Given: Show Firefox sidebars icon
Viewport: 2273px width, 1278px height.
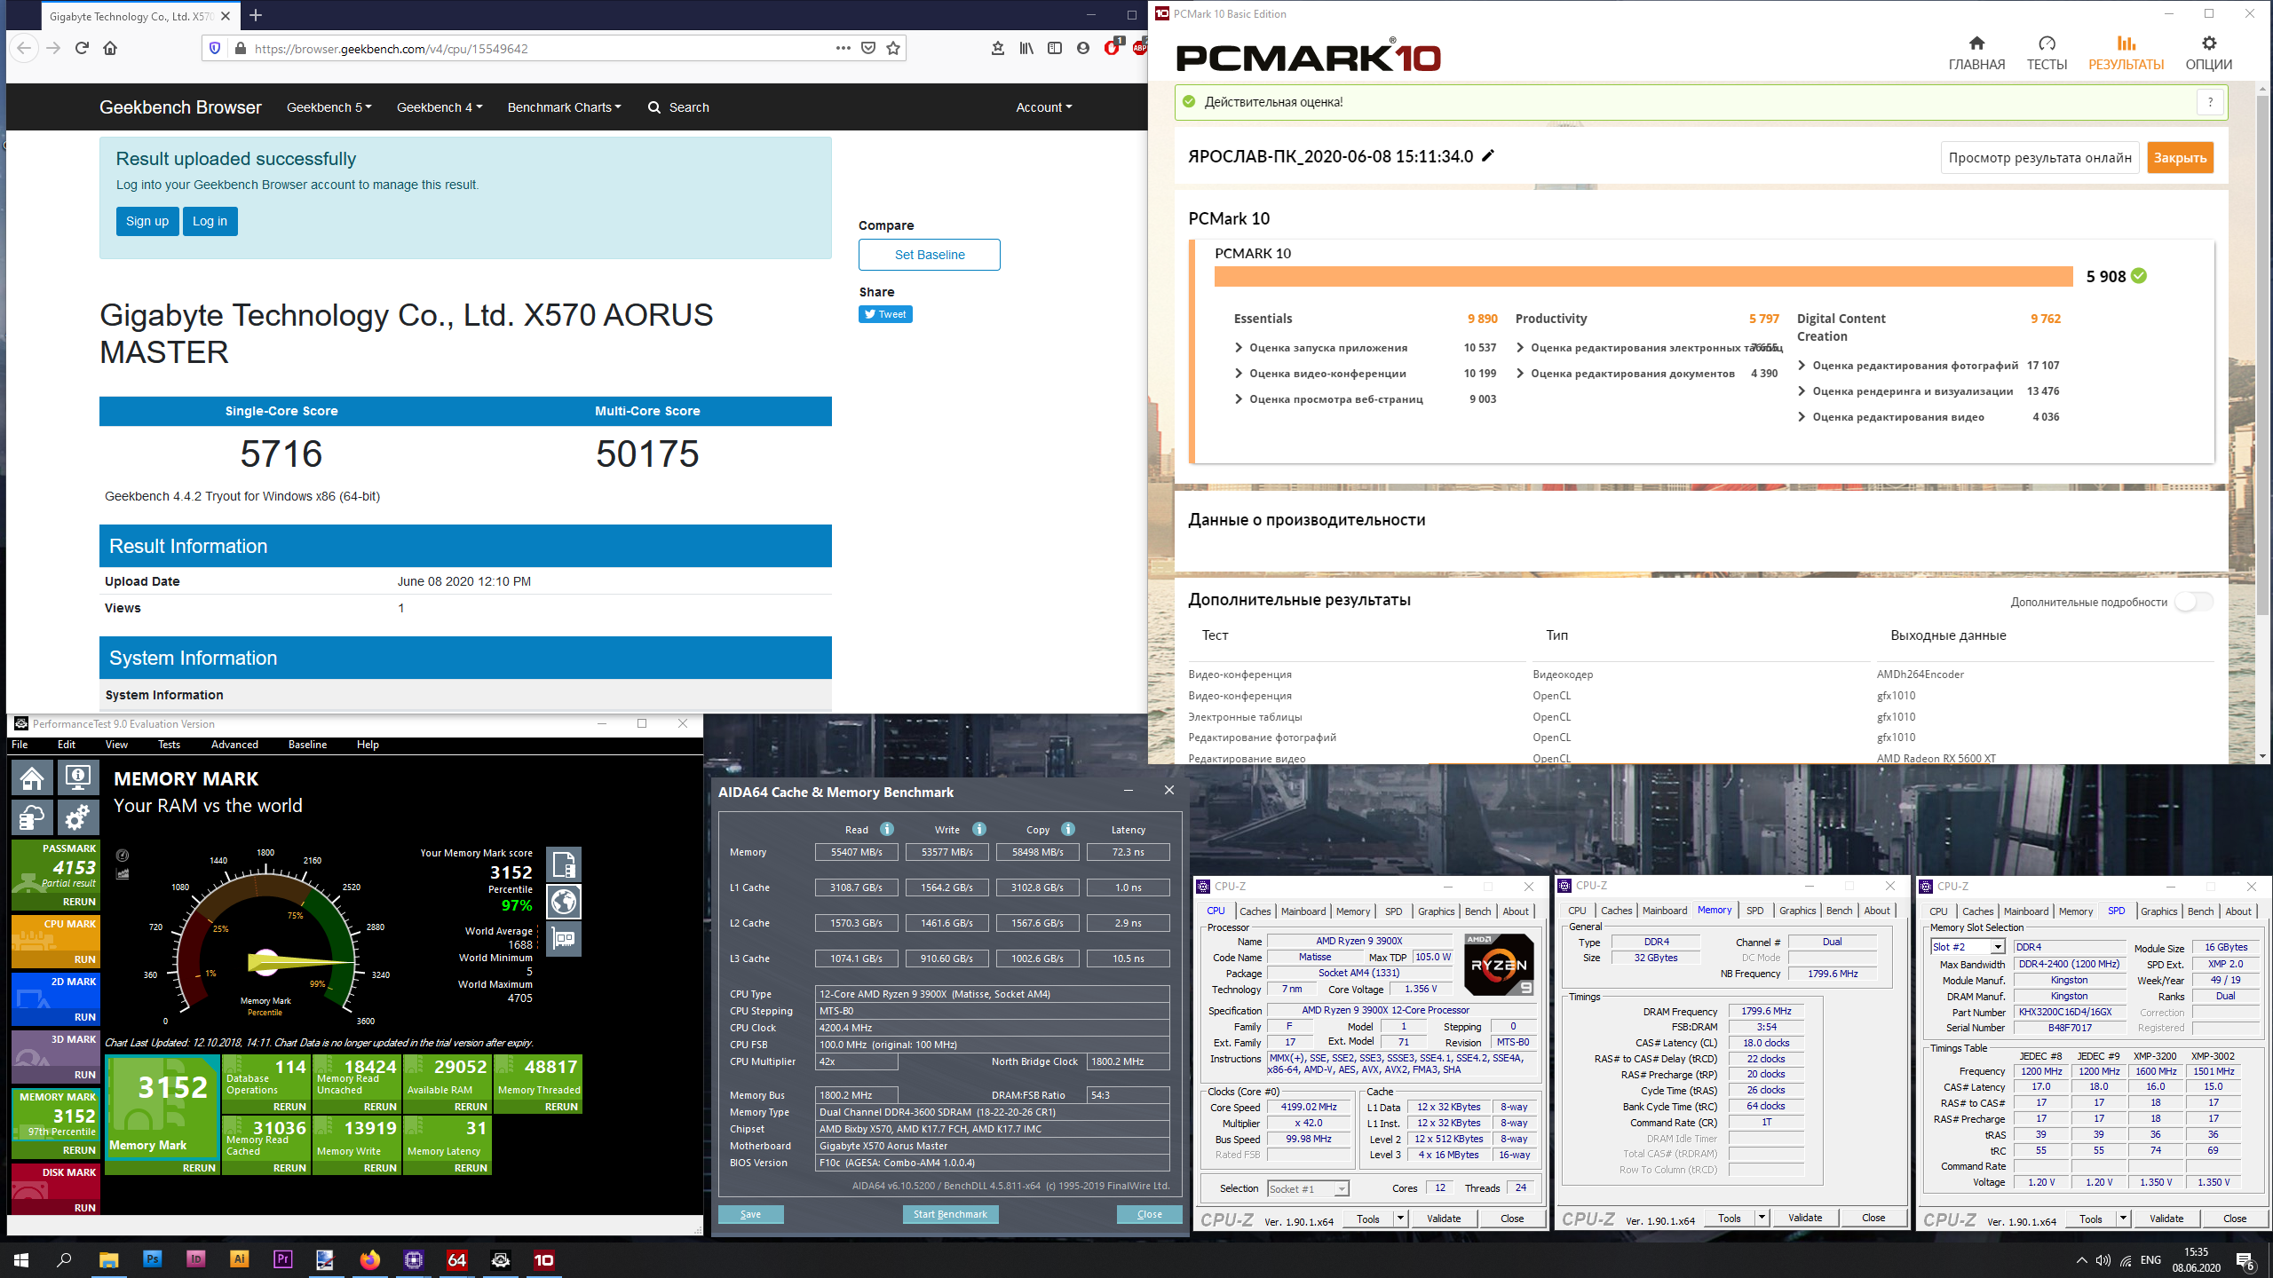Looking at the screenshot, I should 1055,48.
